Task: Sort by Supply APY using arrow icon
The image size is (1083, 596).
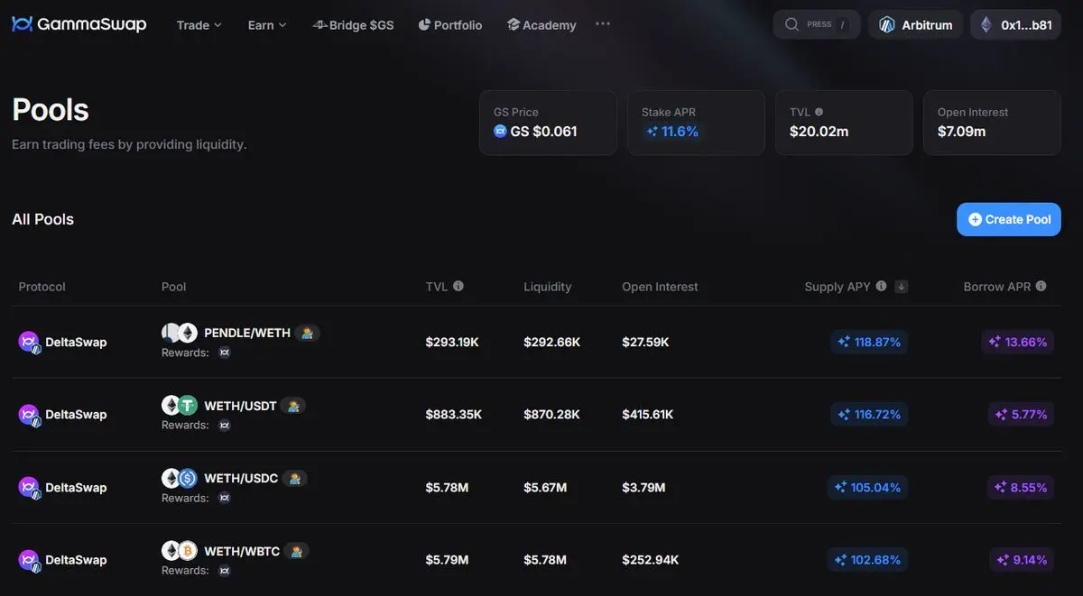Action: click(901, 287)
